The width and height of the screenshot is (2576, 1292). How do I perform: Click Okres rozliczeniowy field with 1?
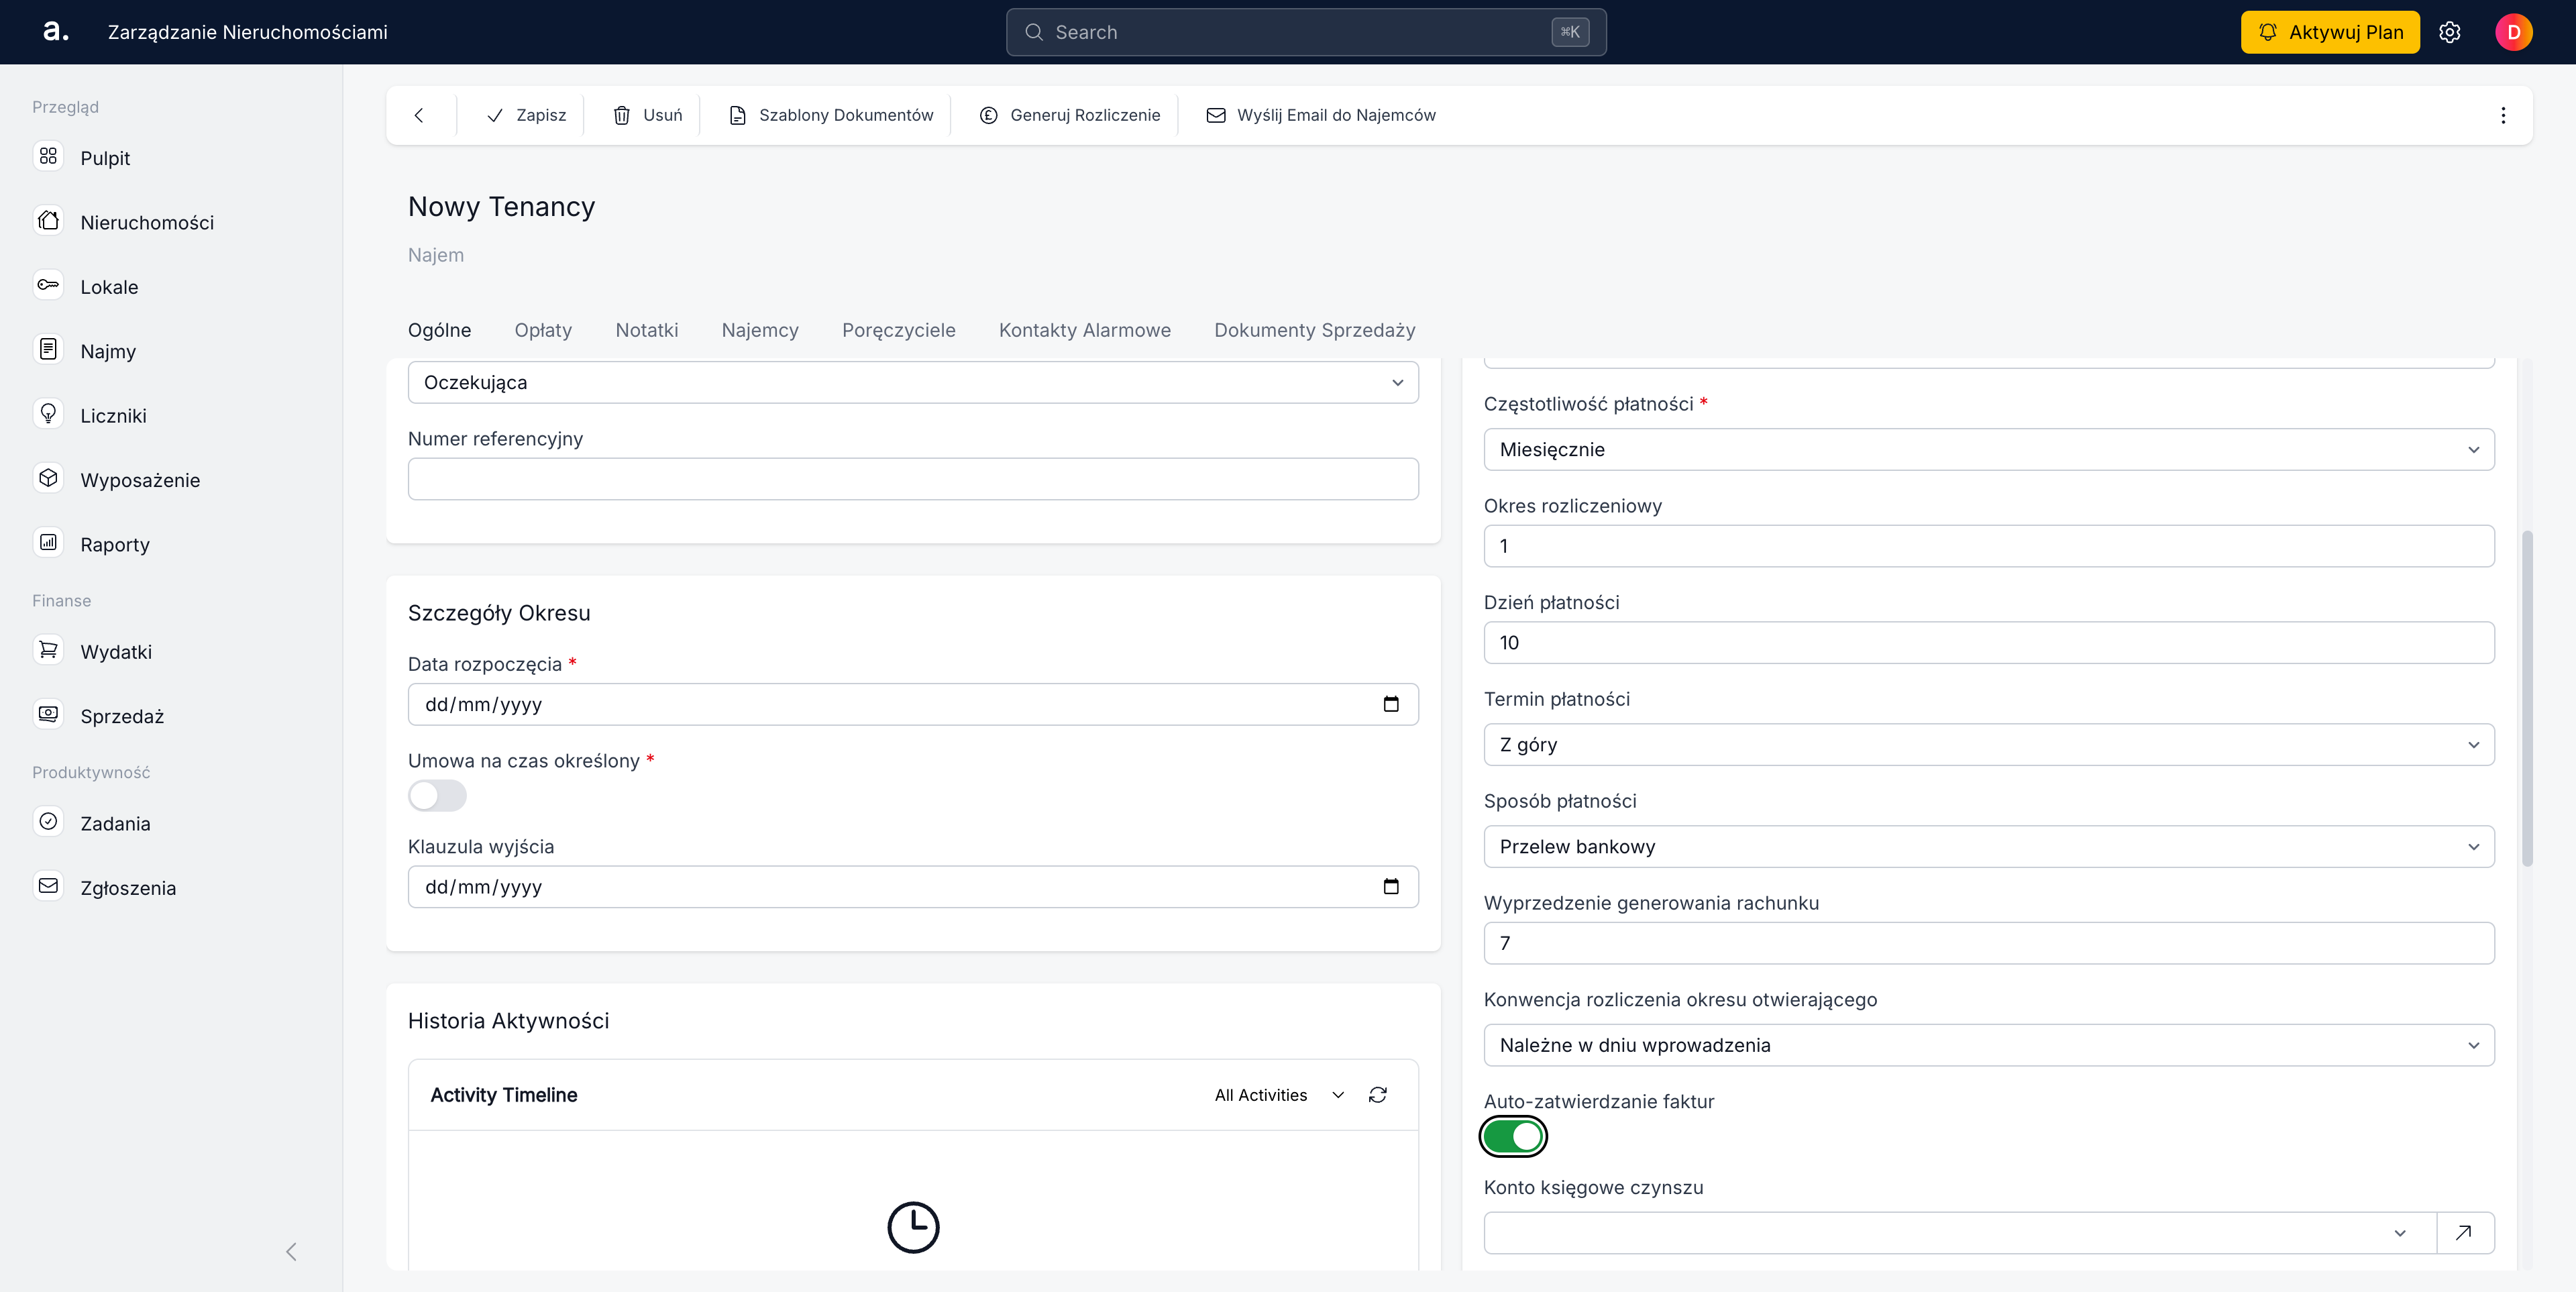click(1989, 546)
